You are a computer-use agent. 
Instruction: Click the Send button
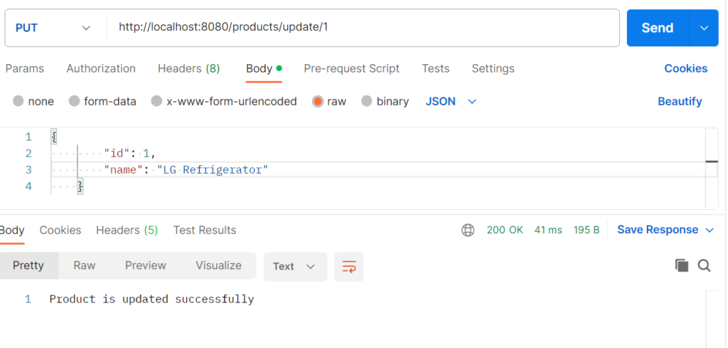click(x=658, y=28)
